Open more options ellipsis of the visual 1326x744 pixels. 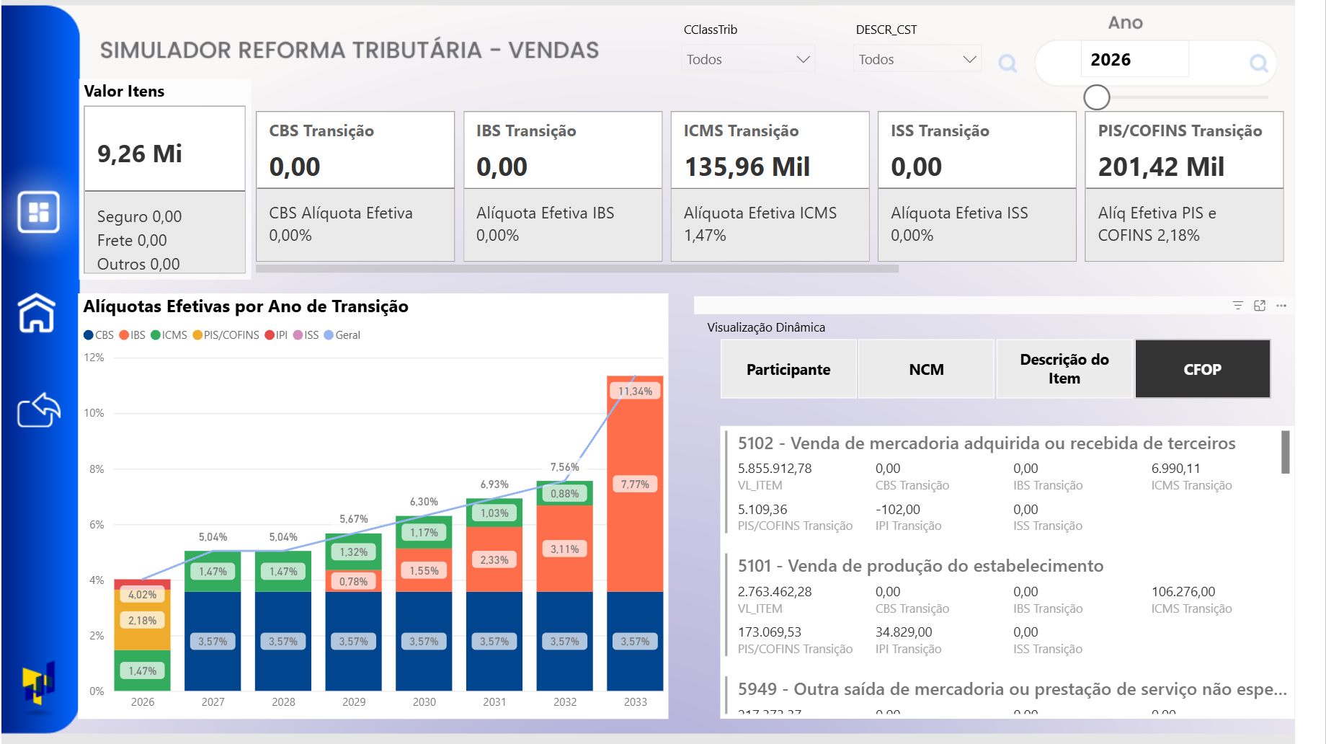pos(1281,306)
